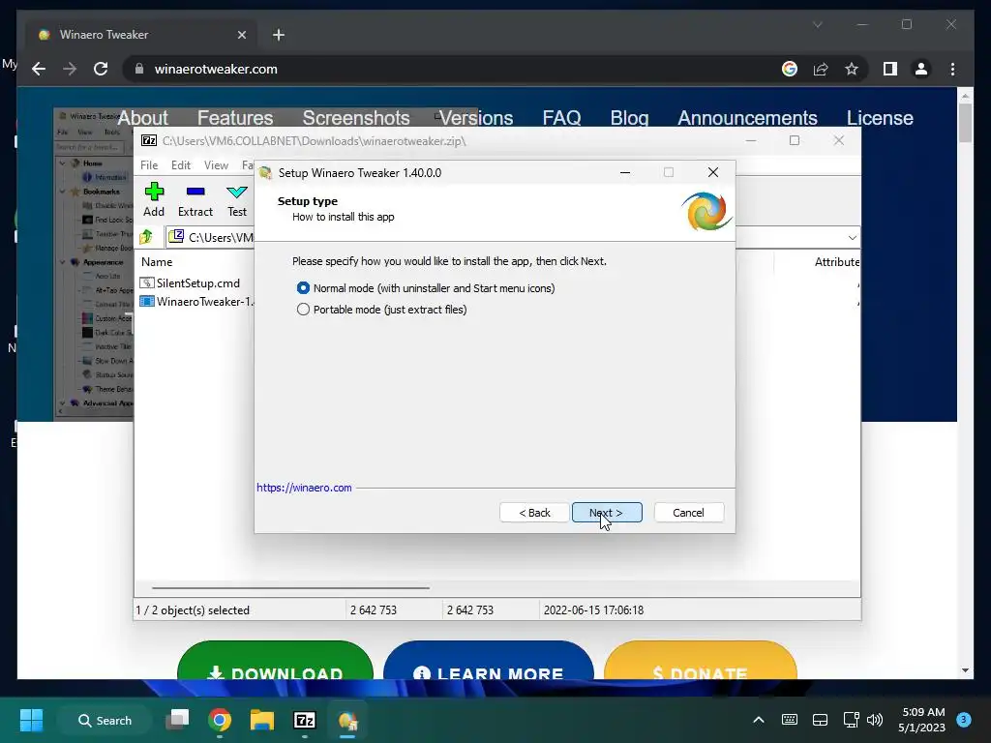Image resolution: width=991 pixels, height=743 pixels.
Task: Click the Next button in setup
Action: click(x=607, y=513)
